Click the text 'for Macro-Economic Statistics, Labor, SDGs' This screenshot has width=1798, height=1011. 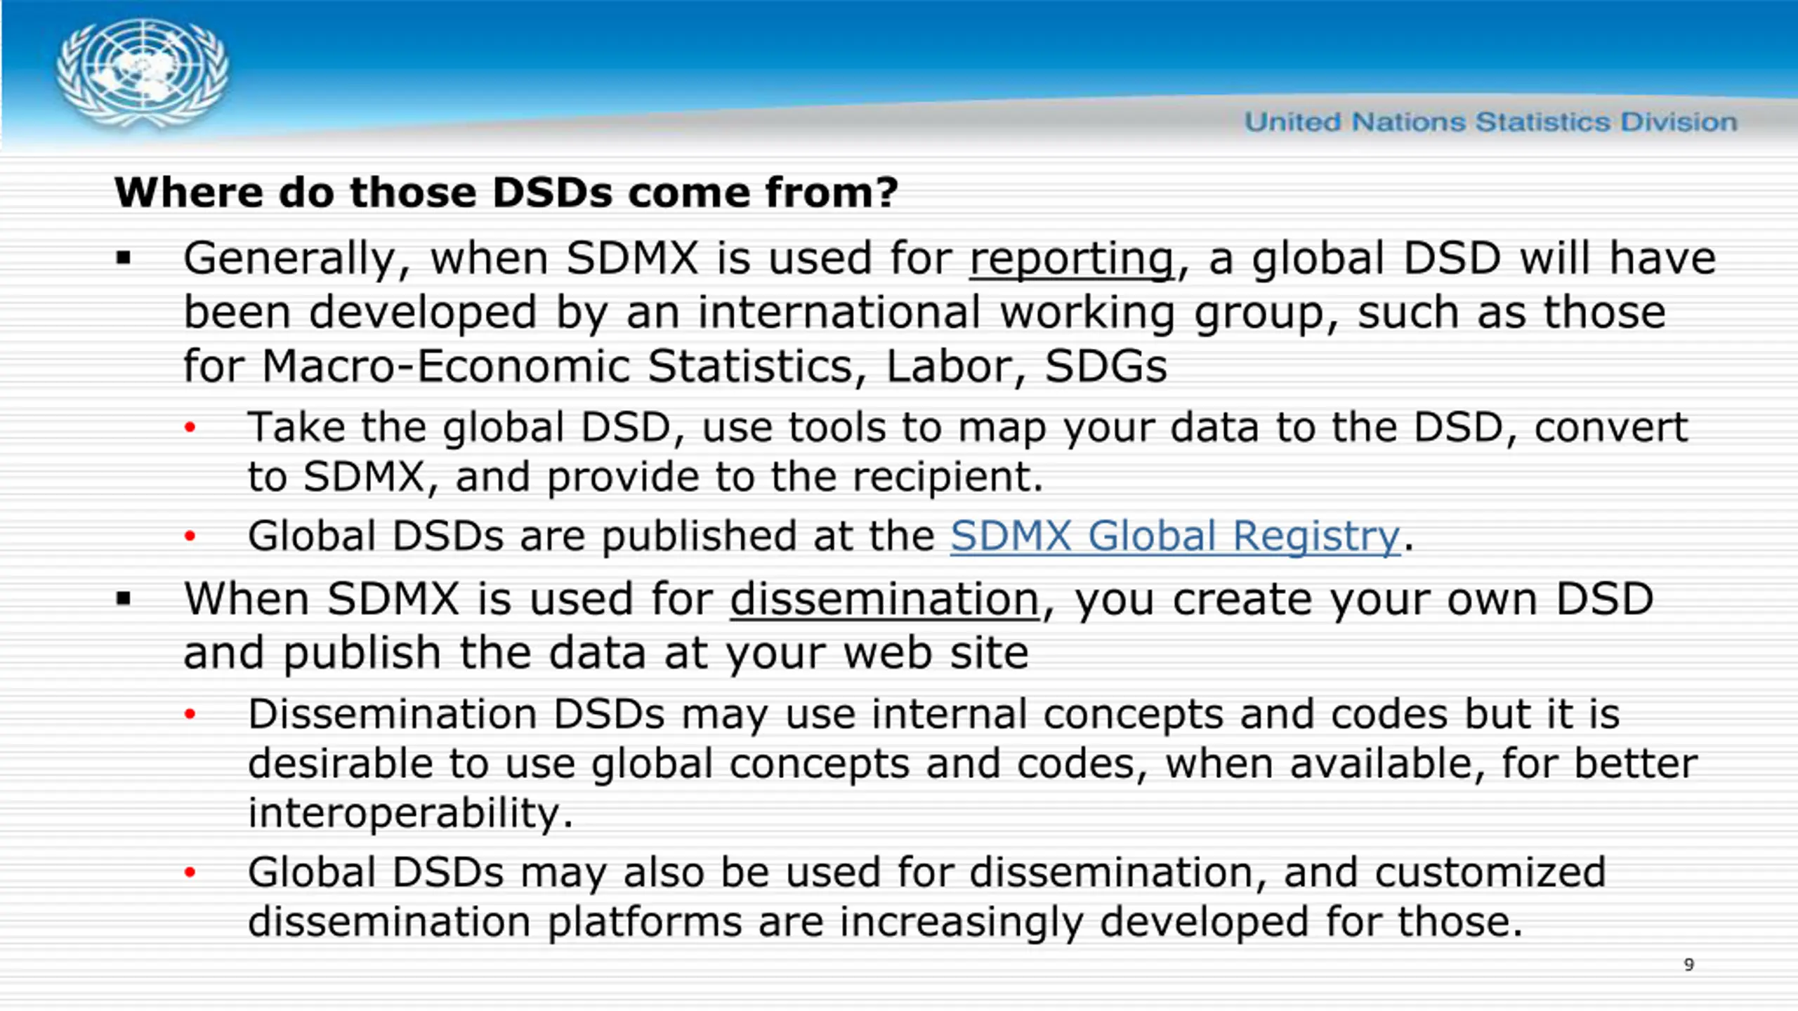pyautogui.click(x=675, y=366)
